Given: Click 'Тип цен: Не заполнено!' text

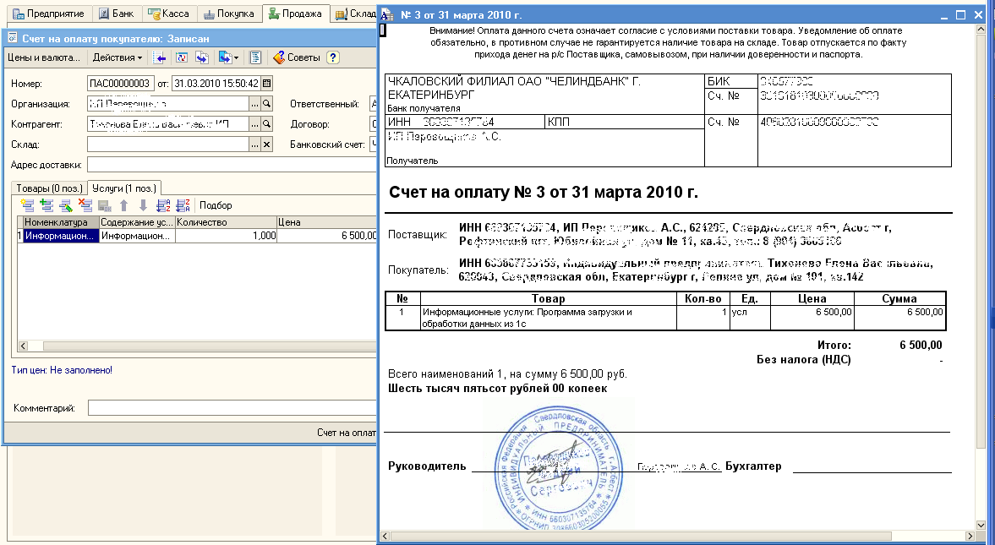Looking at the screenshot, I should 62,370.
